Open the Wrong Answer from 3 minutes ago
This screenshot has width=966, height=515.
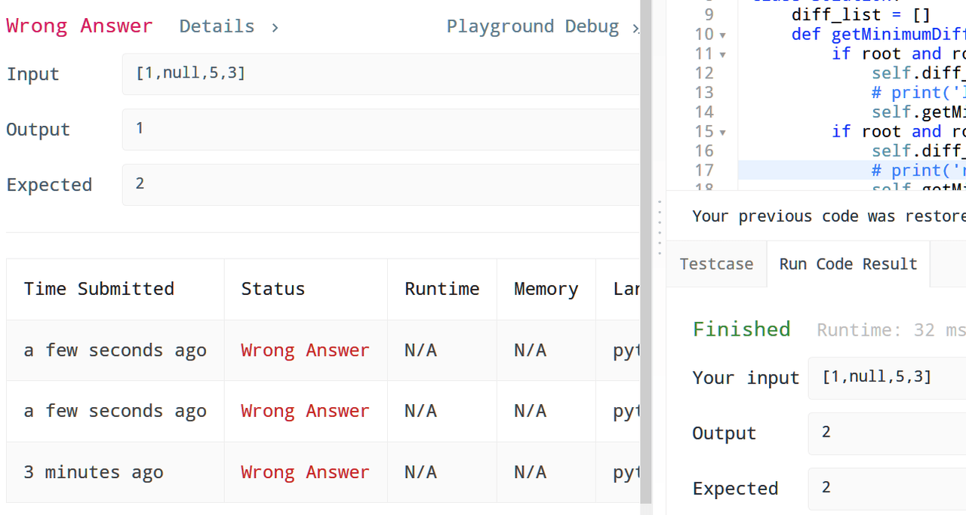click(x=305, y=472)
